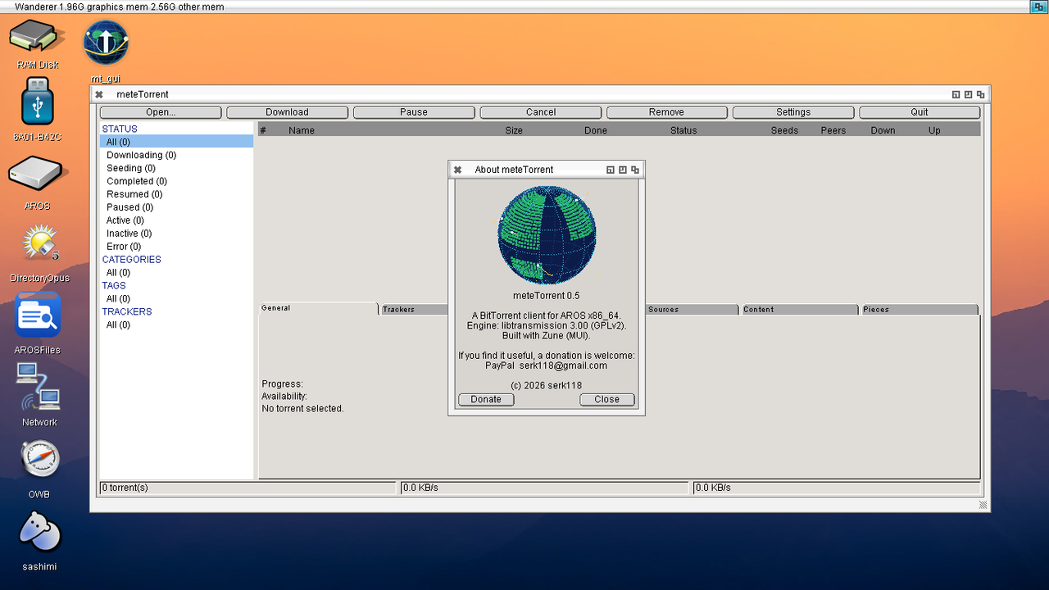Click the About dialog depth gadget

(635, 170)
